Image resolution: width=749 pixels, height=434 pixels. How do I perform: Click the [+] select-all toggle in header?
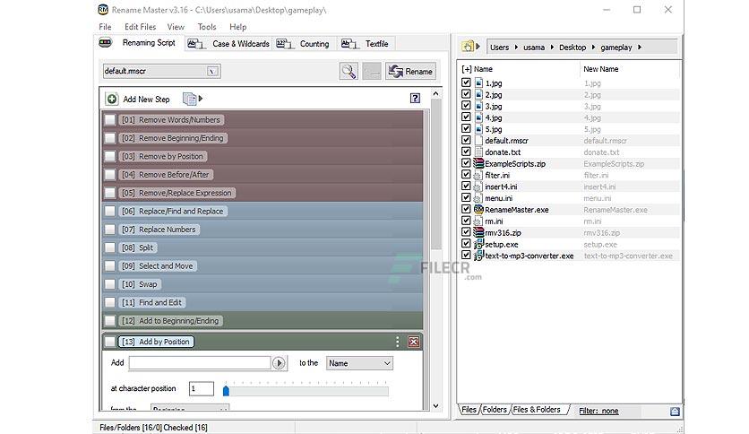click(467, 69)
